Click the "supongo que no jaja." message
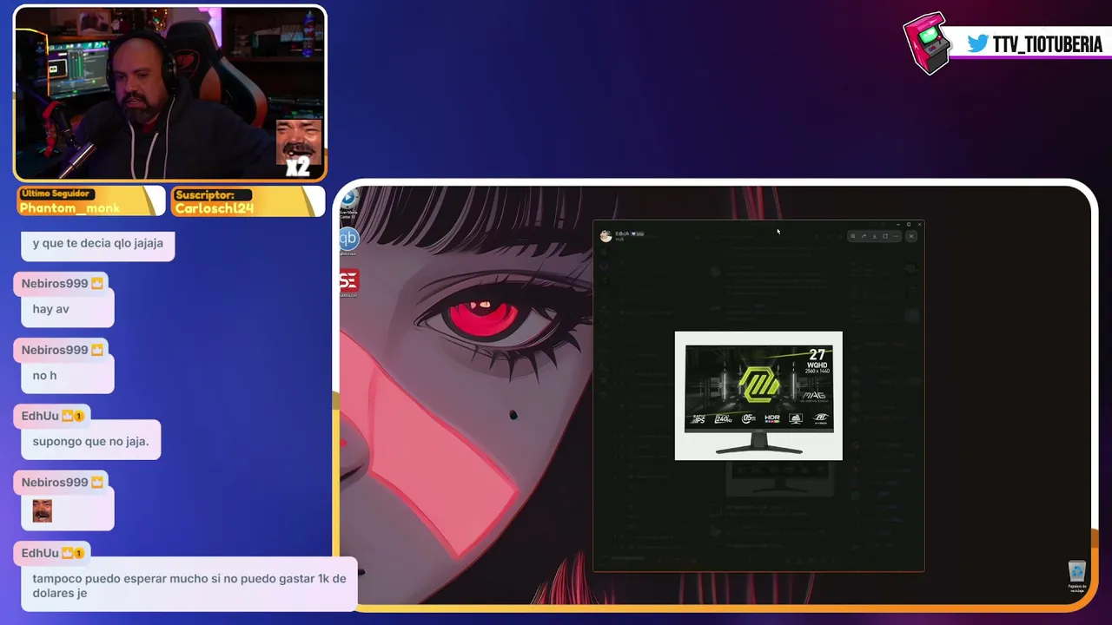 point(91,442)
